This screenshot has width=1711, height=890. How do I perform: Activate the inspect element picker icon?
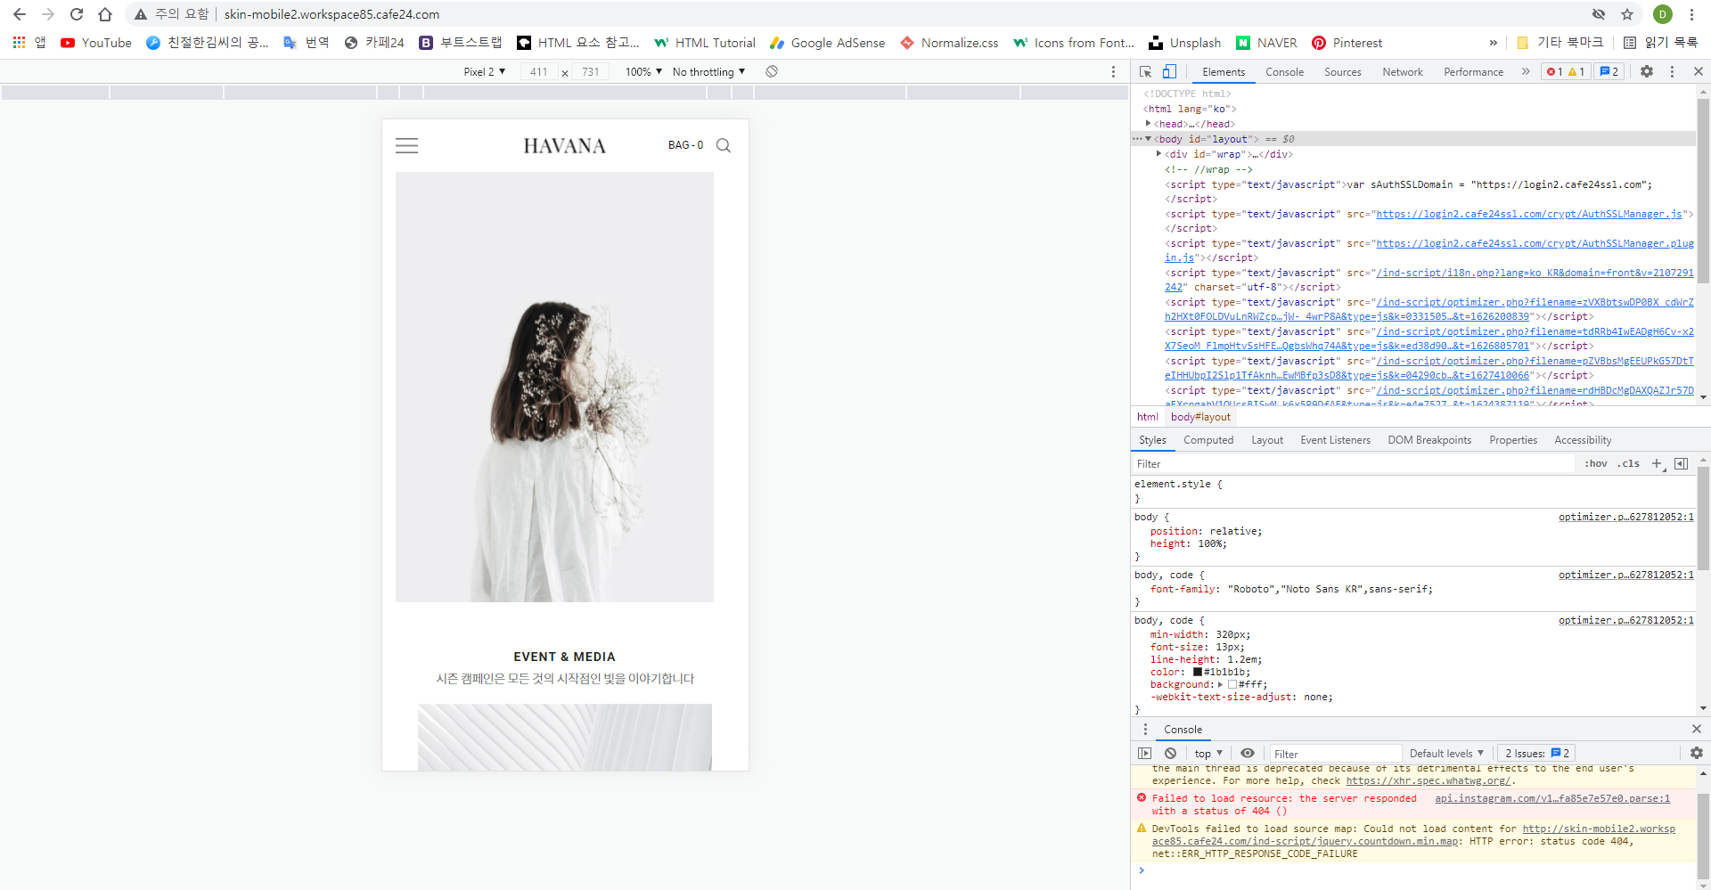1146,71
